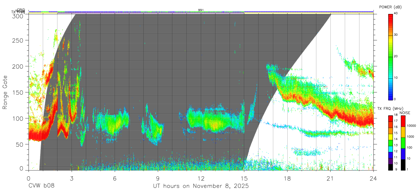This screenshot has width=420, height=193.
Task: Click the 3 hour tick label on UT axis
Action: click(72, 178)
